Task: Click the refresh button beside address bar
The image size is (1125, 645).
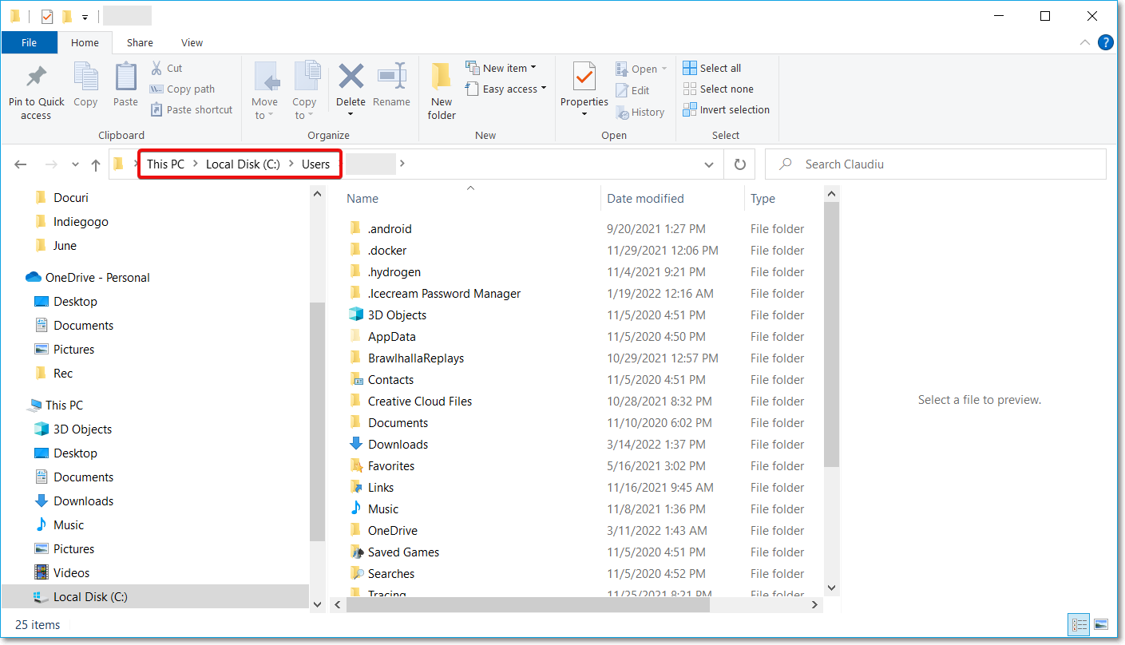Action: [740, 164]
